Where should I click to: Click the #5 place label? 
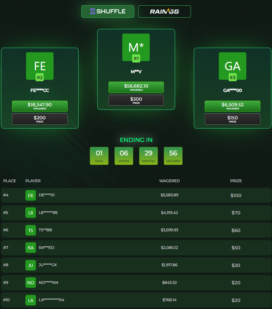[6, 213]
